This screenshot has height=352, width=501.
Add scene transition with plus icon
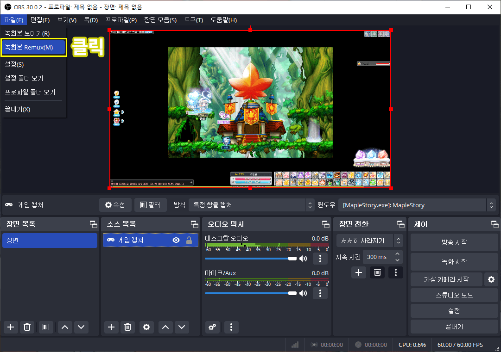(x=359, y=272)
